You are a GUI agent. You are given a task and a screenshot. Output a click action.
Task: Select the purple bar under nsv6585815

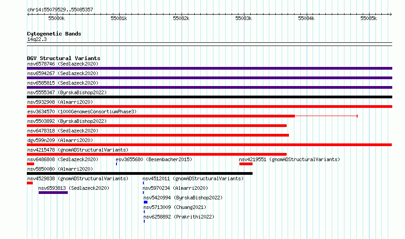209,87
